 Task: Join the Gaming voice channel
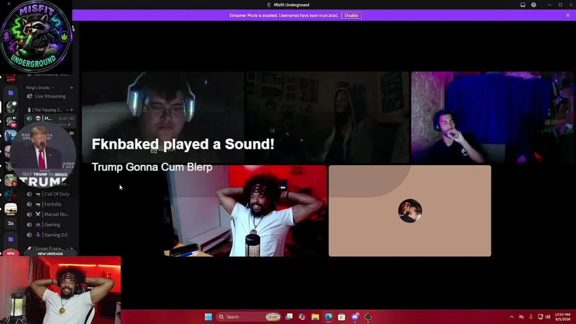(50, 225)
